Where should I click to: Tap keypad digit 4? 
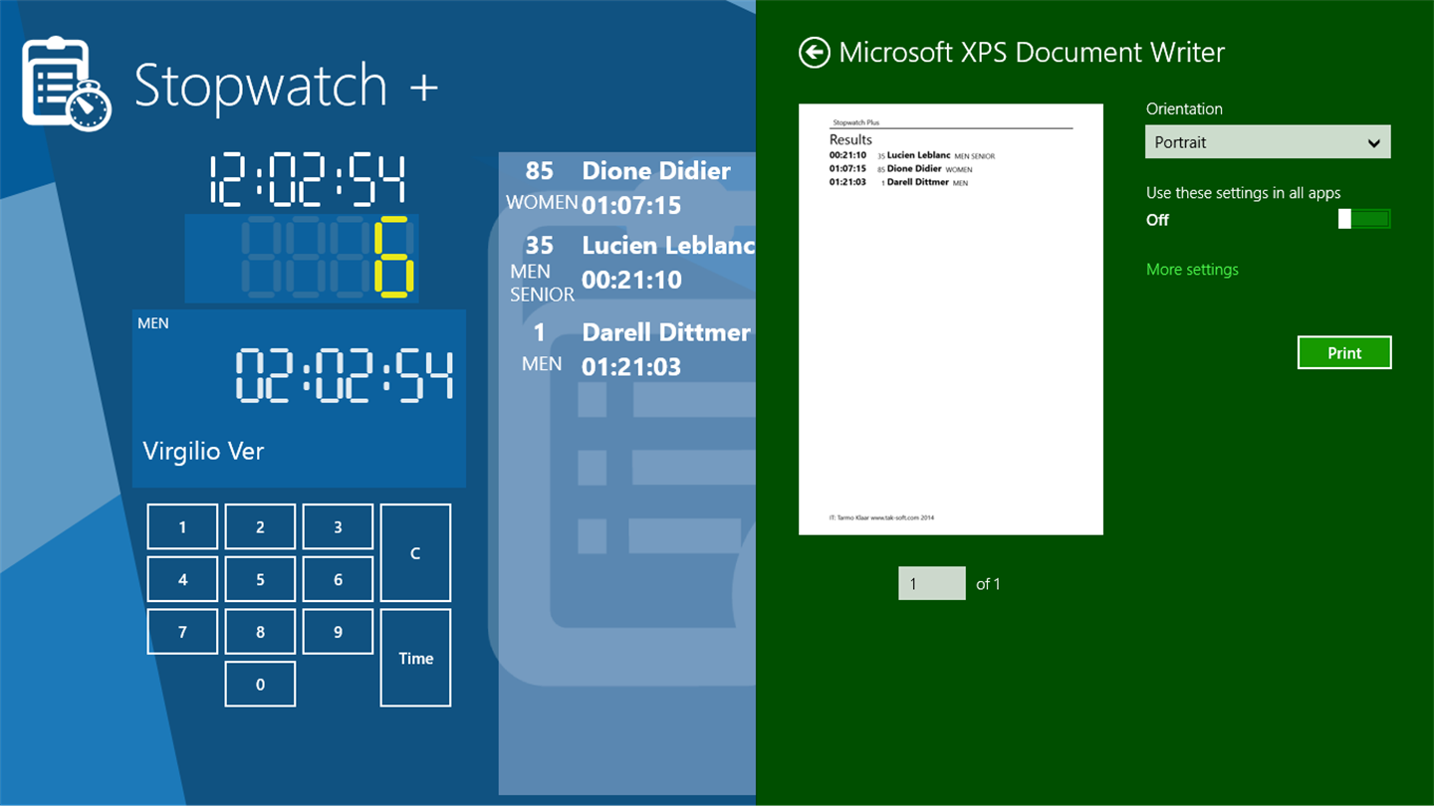pyautogui.click(x=182, y=579)
